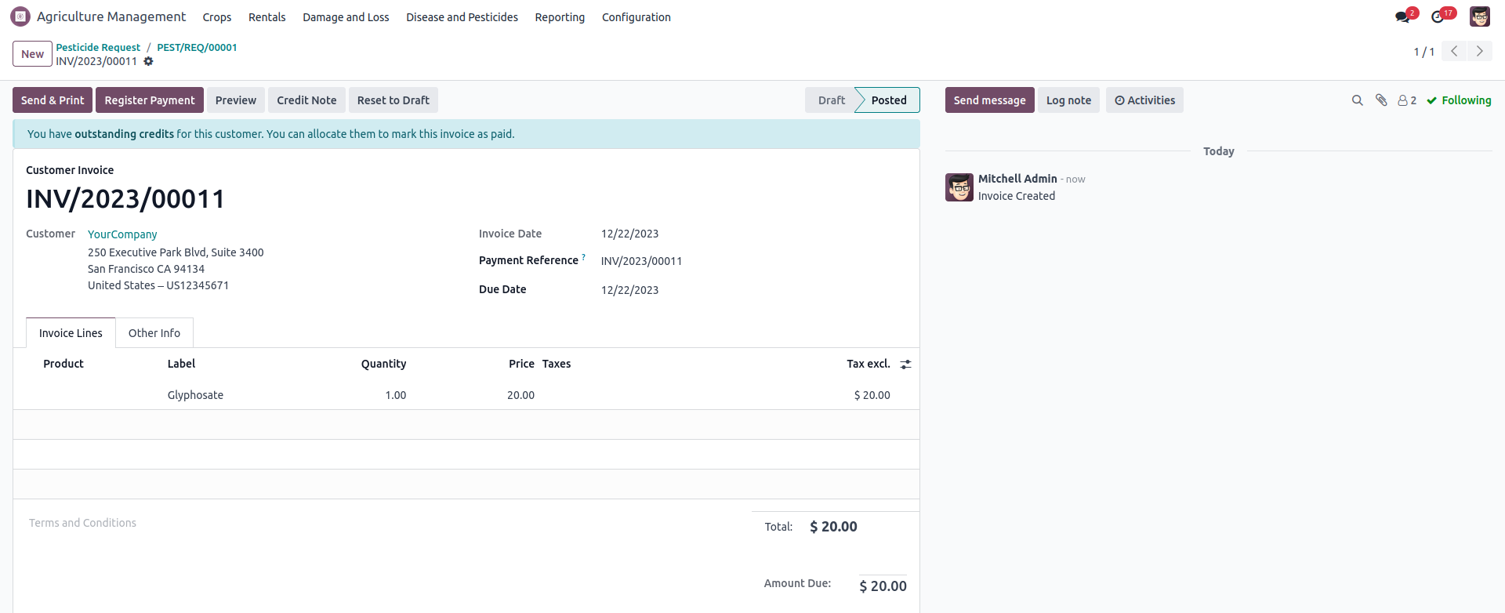Click the Terms and Conditions field

tap(83, 523)
